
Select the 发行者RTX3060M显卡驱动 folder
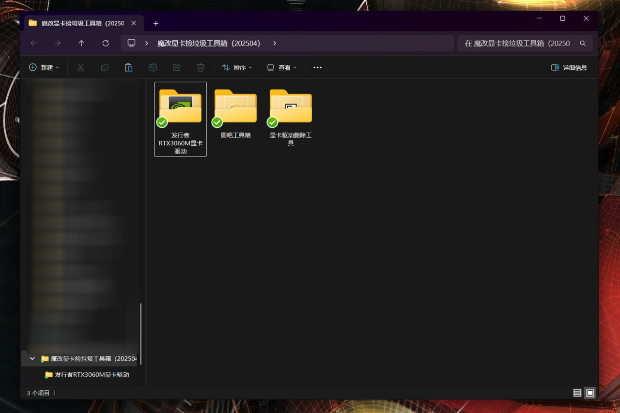click(180, 119)
